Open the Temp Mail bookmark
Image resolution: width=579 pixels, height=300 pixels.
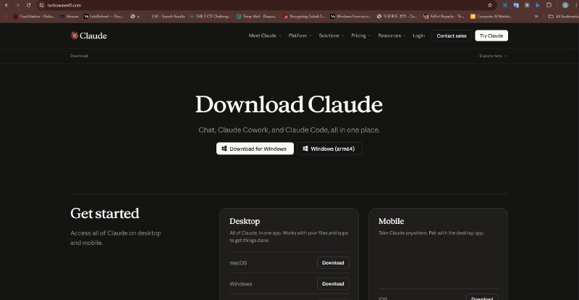[x=257, y=16]
